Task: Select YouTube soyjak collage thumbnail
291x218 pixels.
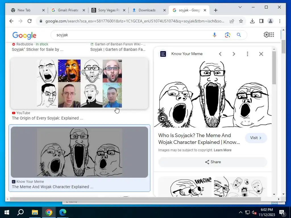Action: pyautogui.click(x=80, y=83)
